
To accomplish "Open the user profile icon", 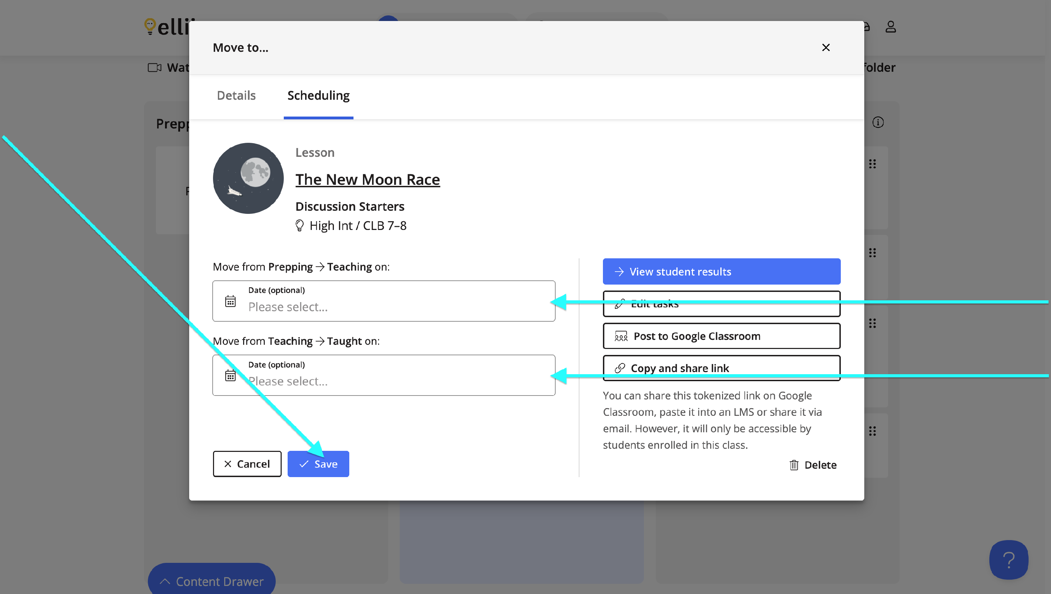I will pos(890,27).
